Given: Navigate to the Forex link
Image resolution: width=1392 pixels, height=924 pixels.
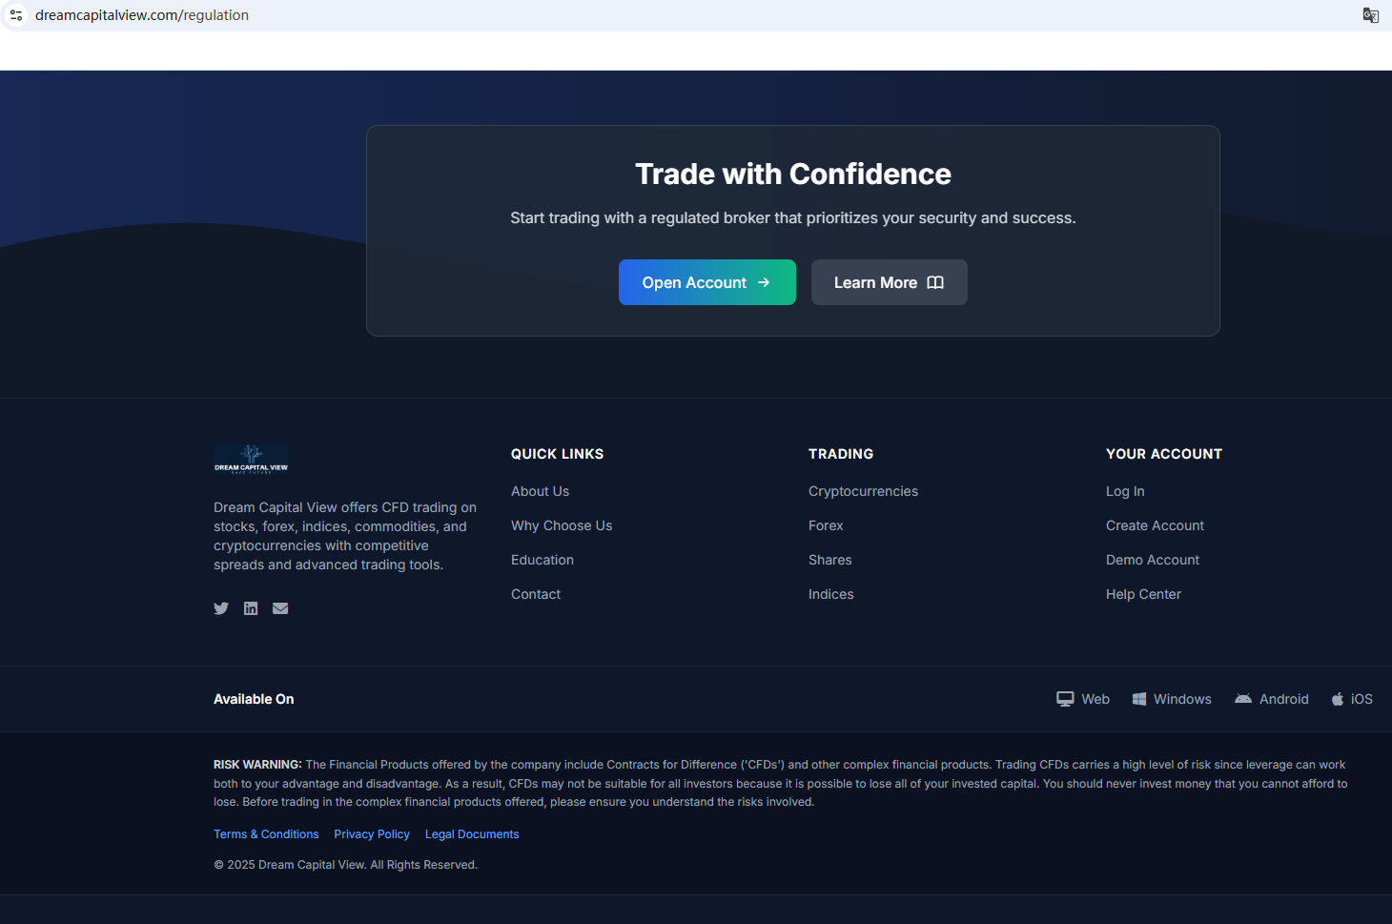Looking at the screenshot, I should tap(826, 525).
